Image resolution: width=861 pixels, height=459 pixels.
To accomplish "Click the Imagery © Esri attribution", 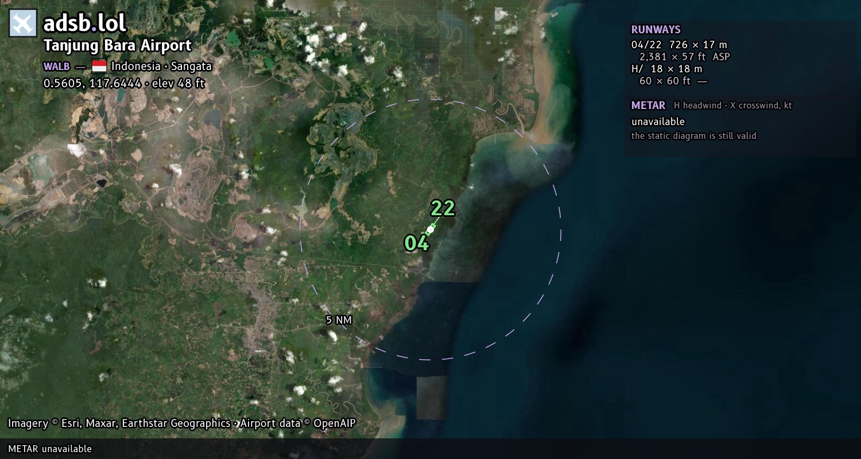I will click(x=119, y=423).
